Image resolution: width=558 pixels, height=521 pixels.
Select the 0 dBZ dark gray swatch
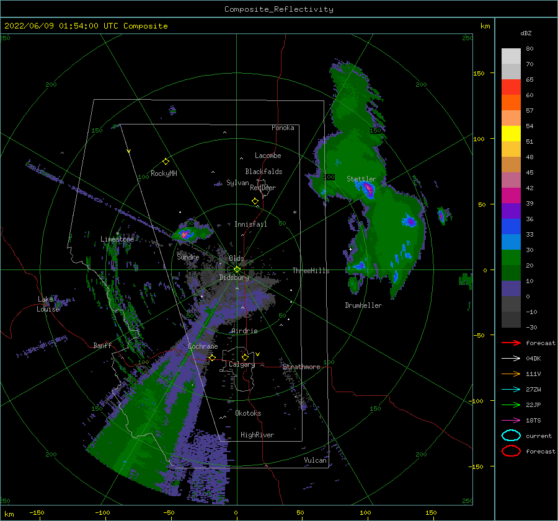[511, 304]
